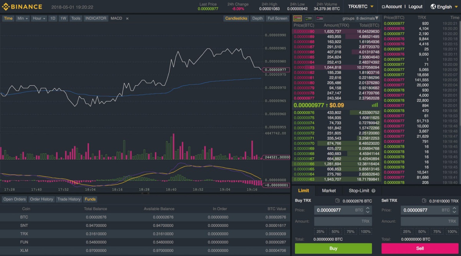Click the buy Amount input field
The image size is (461, 256).
coord(343,221)
